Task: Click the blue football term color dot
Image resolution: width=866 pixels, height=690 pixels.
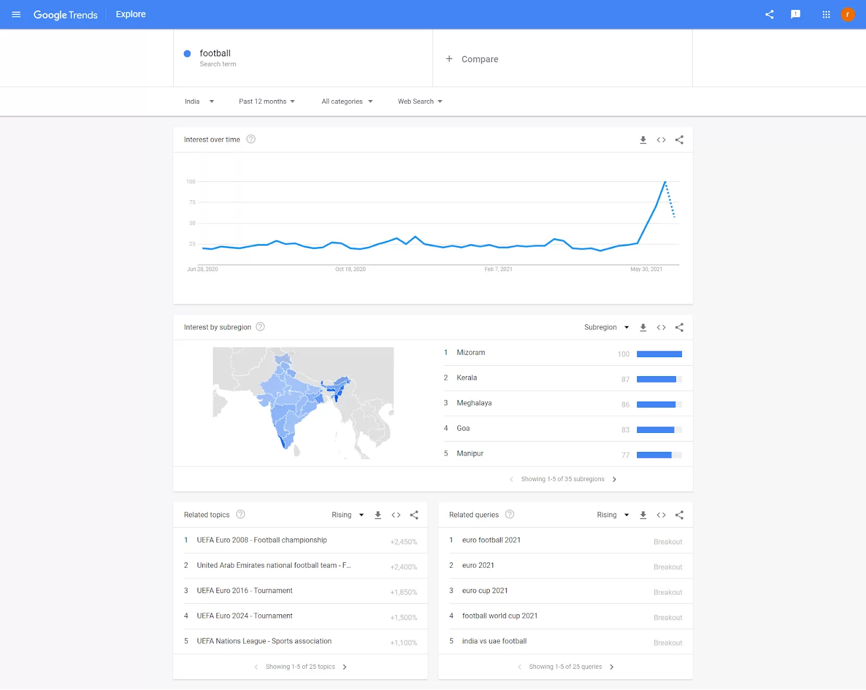Action: click(x=187, y=54)
